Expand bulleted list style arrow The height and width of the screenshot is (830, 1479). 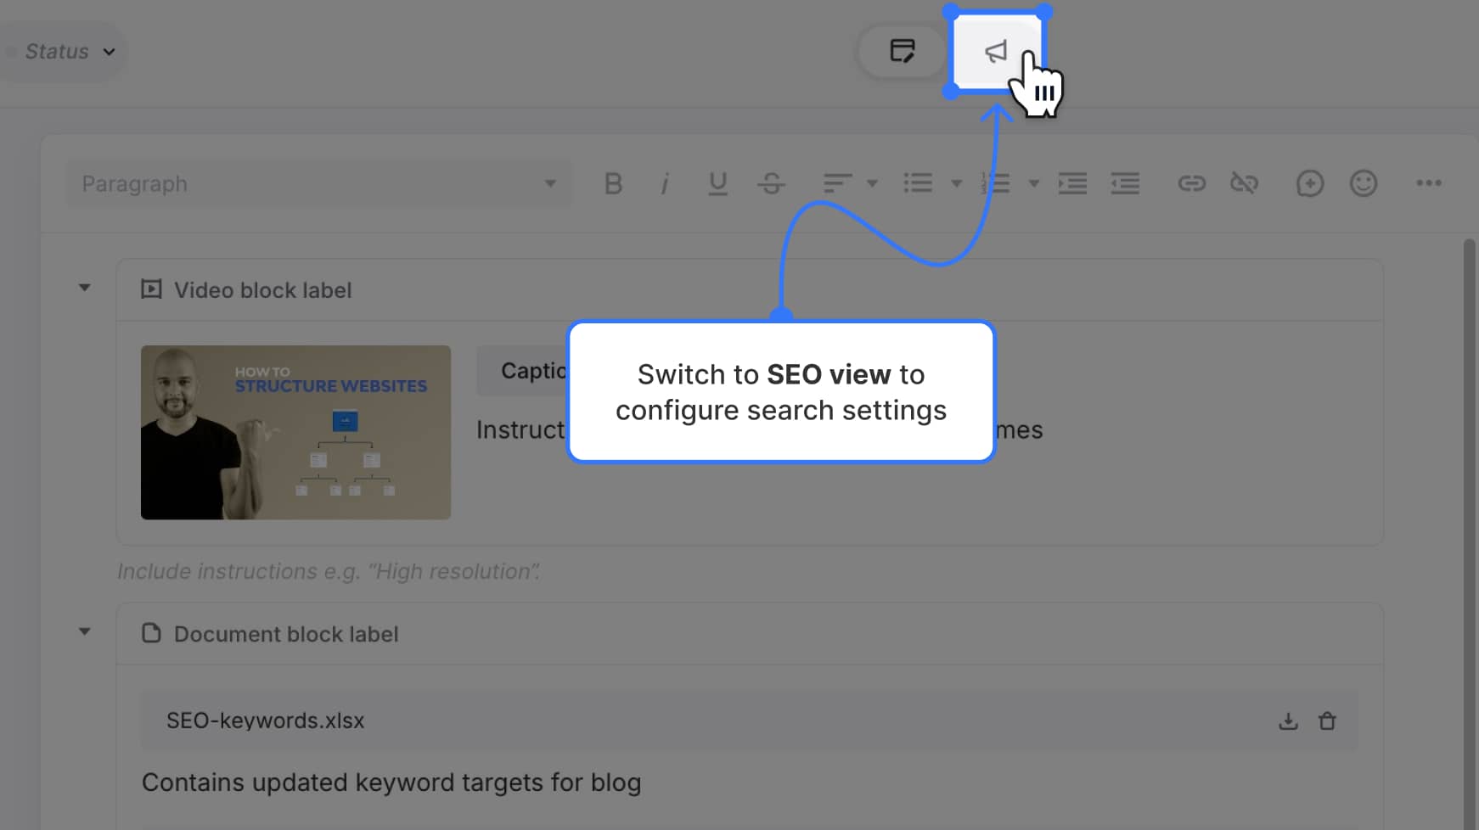(956, 183)
